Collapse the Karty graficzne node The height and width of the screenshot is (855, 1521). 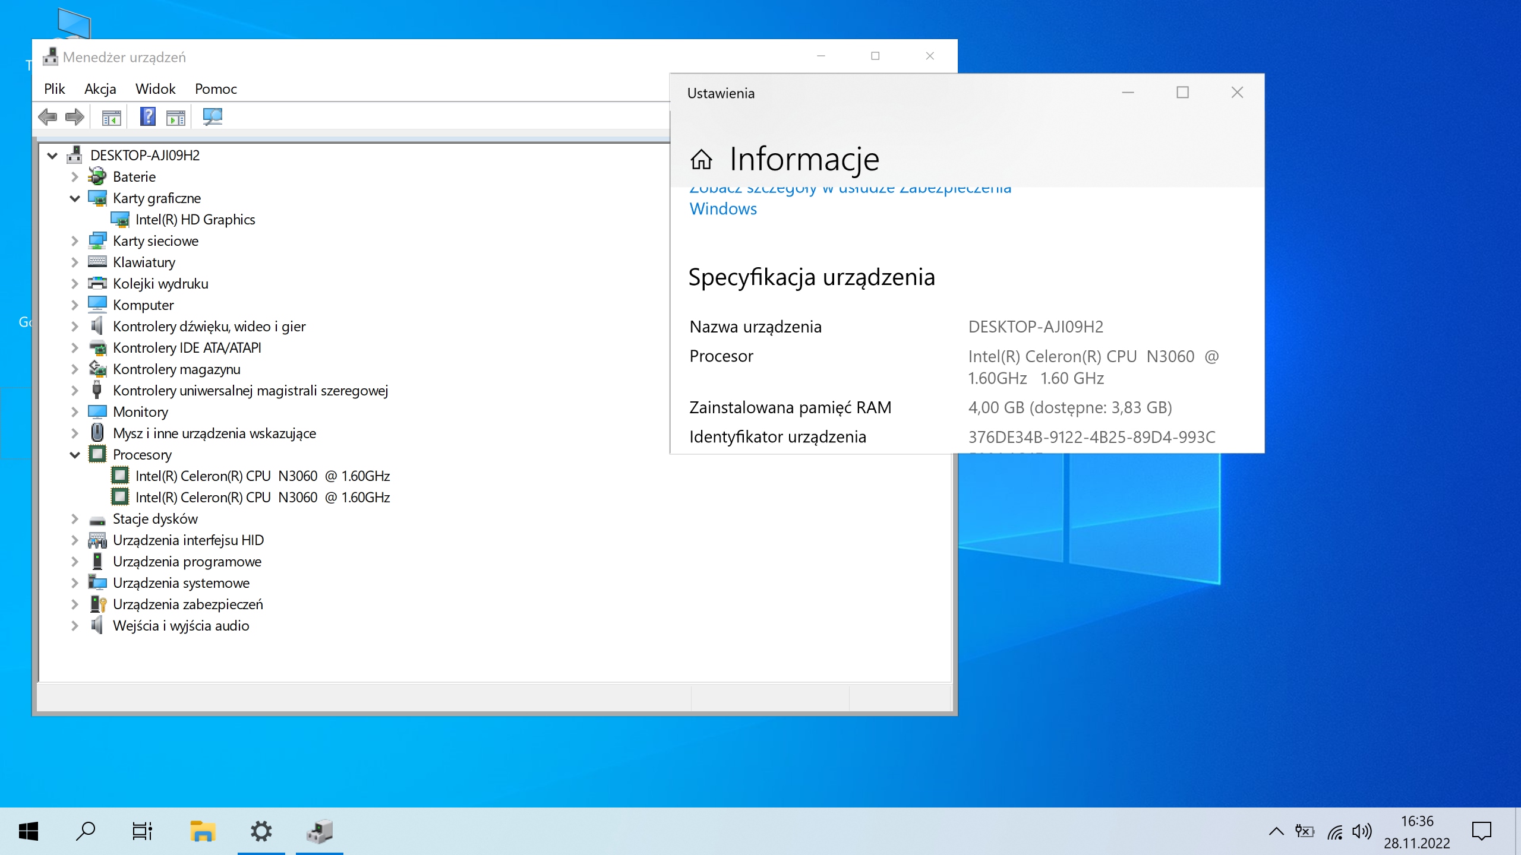tap(75, 198)
